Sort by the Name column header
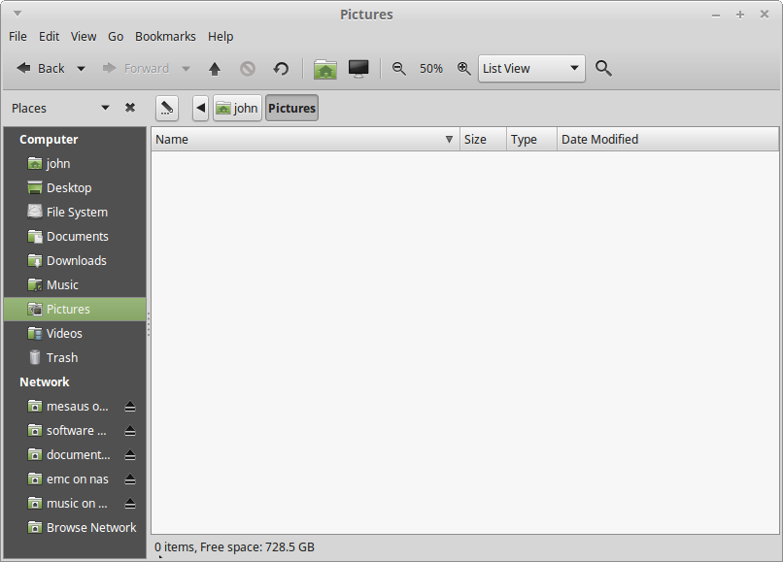The height and width of the screenshot is (562, 783). pos(305,139)
